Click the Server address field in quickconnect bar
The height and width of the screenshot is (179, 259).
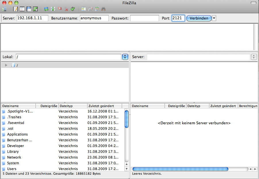pos(32,18)
